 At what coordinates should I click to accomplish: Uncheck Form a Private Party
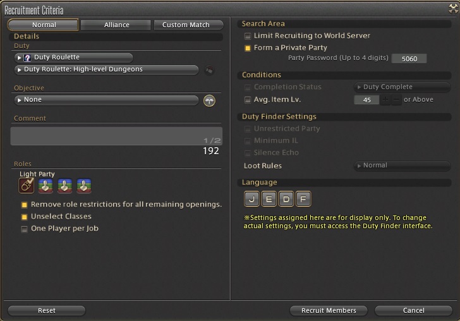248,48
